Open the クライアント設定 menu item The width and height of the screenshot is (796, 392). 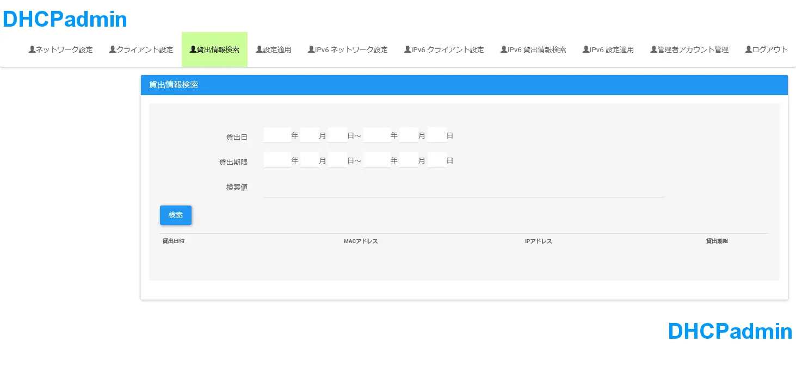point(141,49)
